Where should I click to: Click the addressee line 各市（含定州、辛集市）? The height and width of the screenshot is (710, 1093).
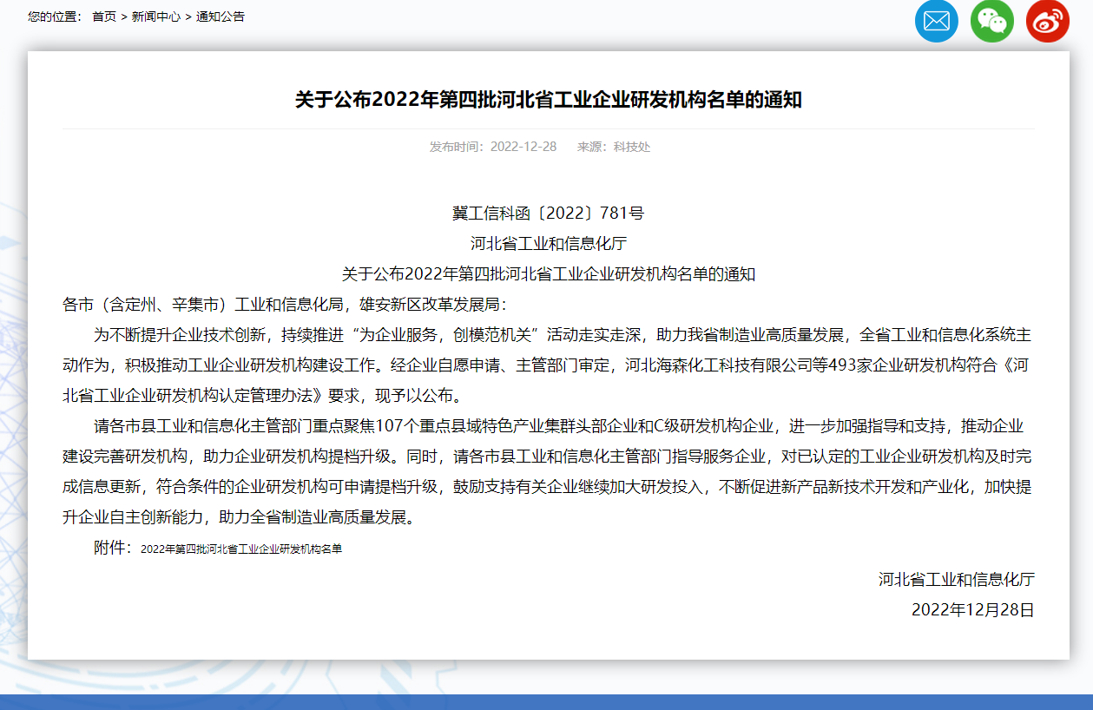[284, 305]
